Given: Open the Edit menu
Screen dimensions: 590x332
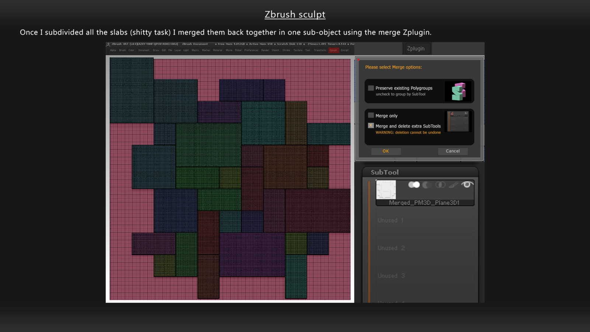Looking at the screenshot, I should [164, 50].
